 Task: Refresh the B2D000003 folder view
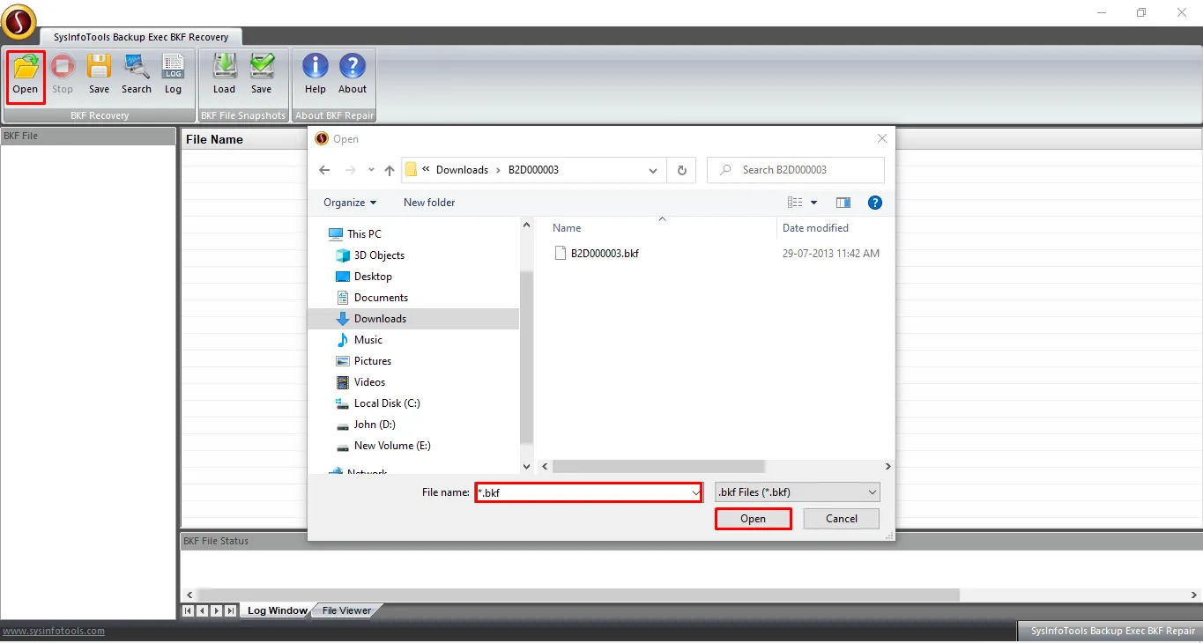682,170
